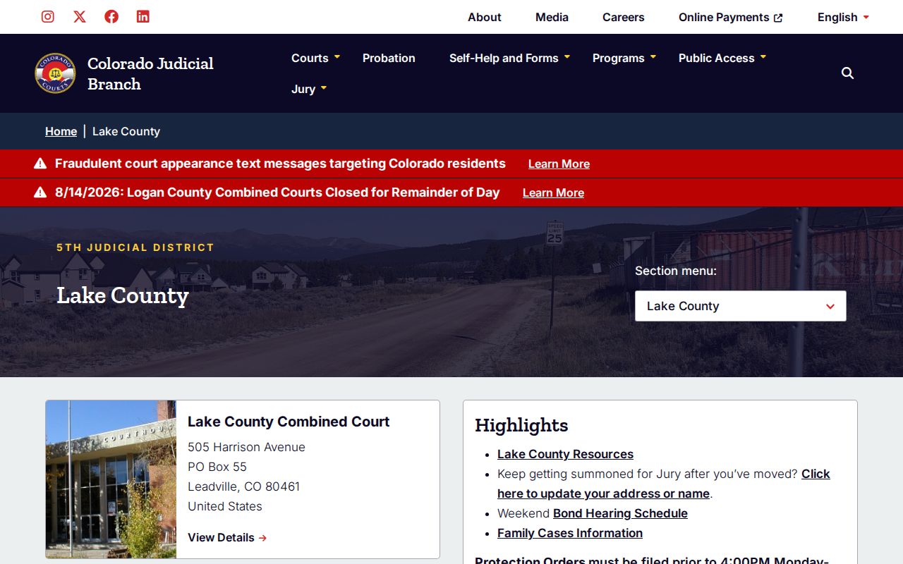Open the X (Twitter) social icon

pyautogui.click(x=80, y=17)
